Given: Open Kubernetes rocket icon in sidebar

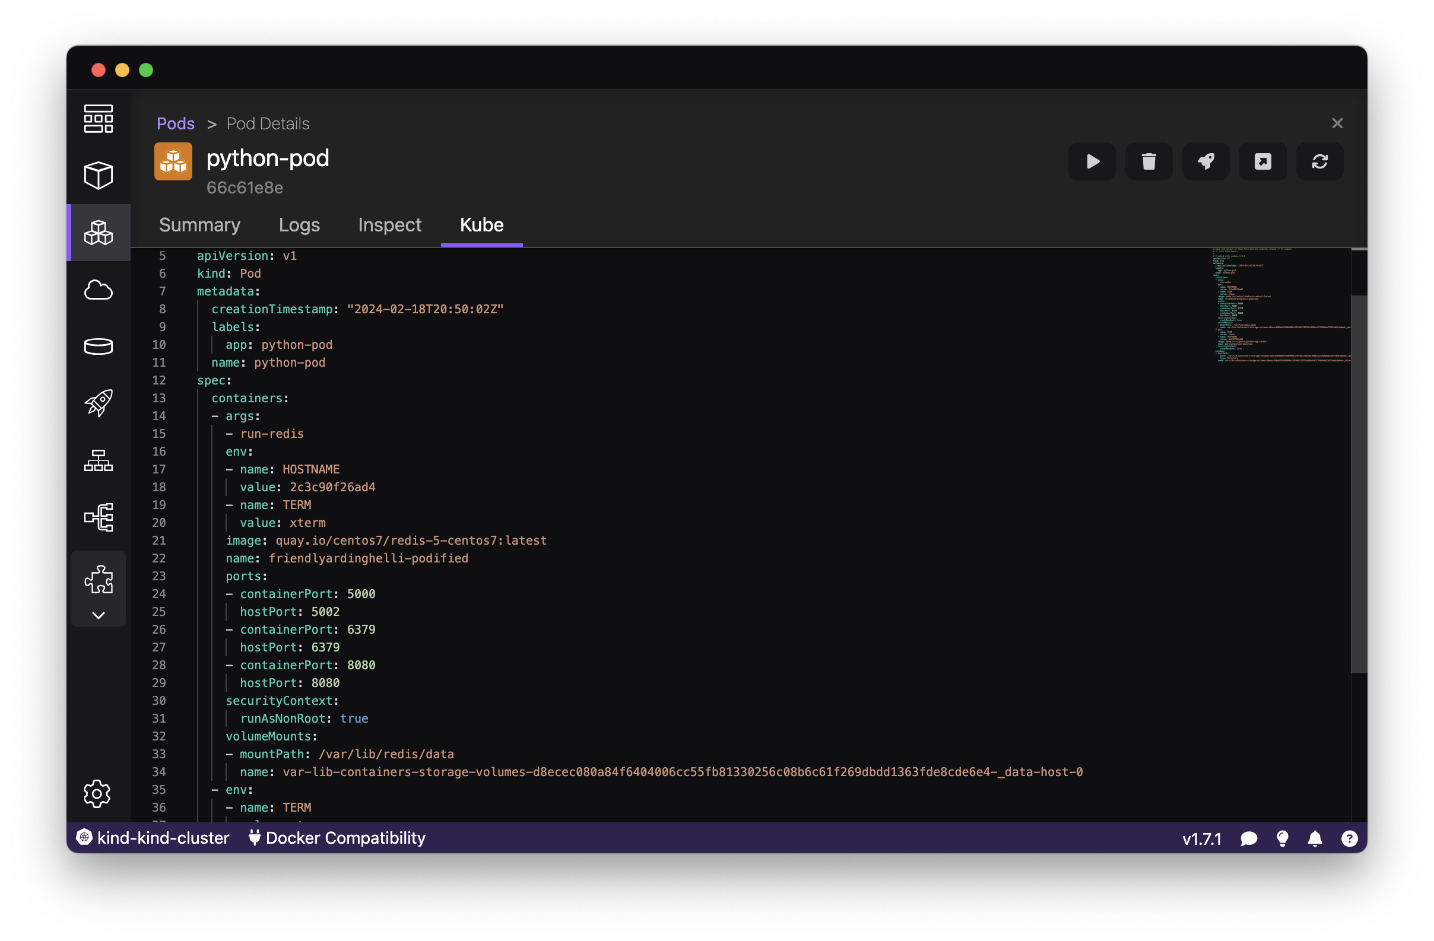Looking at the screenshot, I should [98, 403].
